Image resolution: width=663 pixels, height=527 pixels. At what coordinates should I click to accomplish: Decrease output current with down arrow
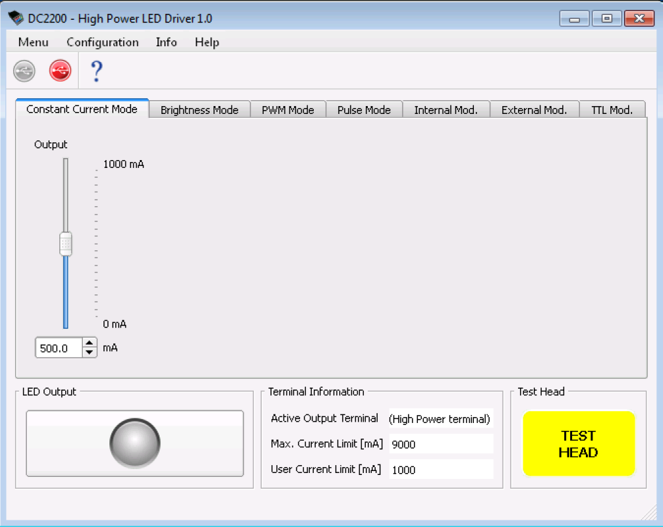click(x=89, y=352)
